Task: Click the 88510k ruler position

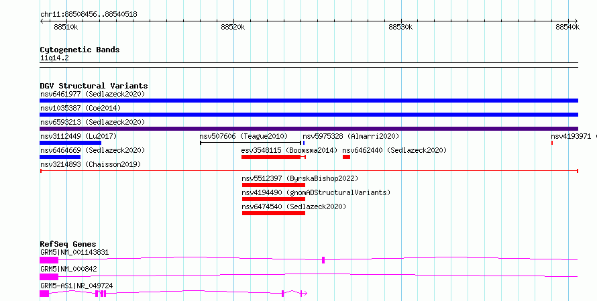Action: tap(66, 27)
